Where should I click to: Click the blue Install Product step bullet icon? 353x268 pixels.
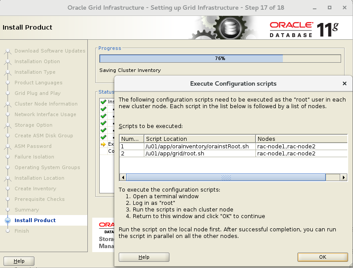click(8, 220)
